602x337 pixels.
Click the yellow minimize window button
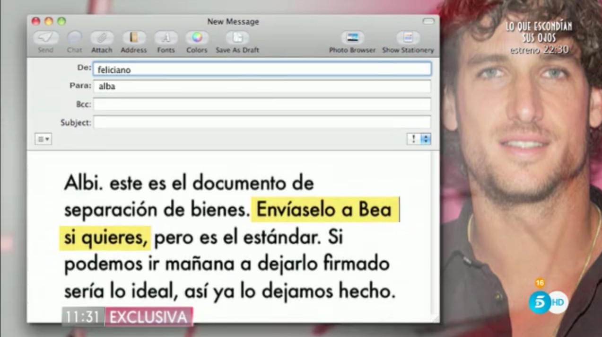[49, 21]
